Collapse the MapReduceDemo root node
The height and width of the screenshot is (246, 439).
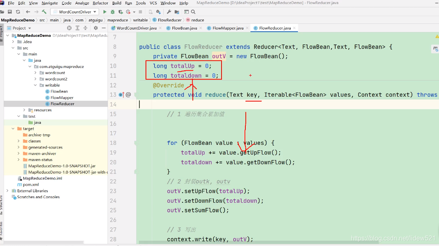8,36
